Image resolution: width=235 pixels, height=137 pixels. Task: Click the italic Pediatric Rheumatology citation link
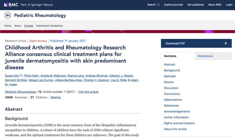pyautogui.click(x=21, y=92)
